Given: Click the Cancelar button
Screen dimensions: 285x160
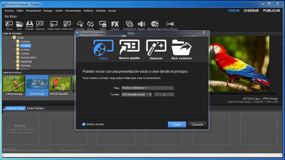Looking at the screenshot, I should coord(197,124).
